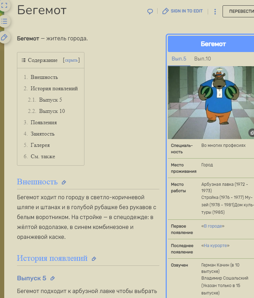Click the edit pencil next to Выпуск 5 heading

pyautogui.click(x=53, y=279)
